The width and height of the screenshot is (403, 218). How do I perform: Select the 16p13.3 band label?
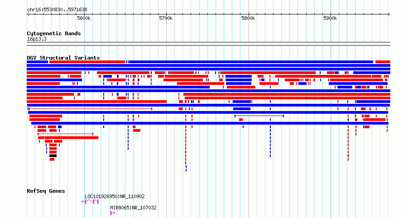click(x=37, y=39)
